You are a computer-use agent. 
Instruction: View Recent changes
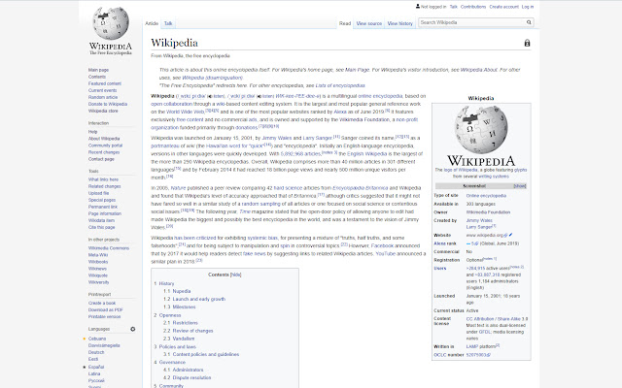[104, 152]
